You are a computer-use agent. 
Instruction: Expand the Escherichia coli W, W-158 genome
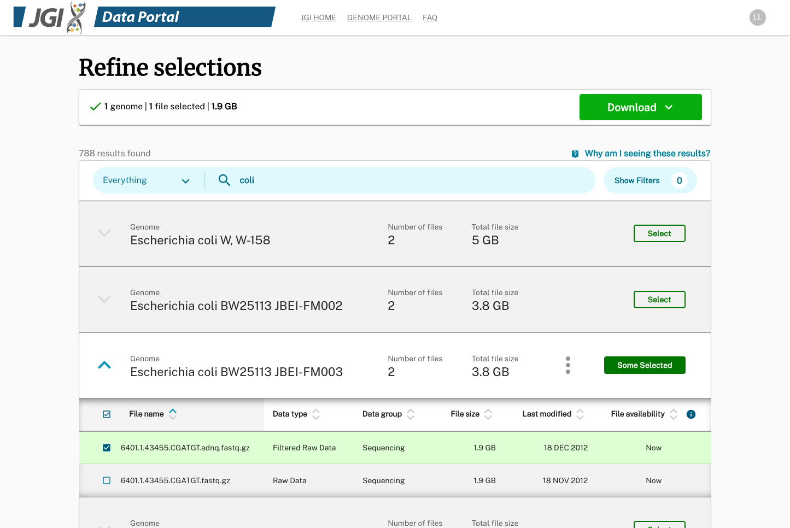coord(104,233)
